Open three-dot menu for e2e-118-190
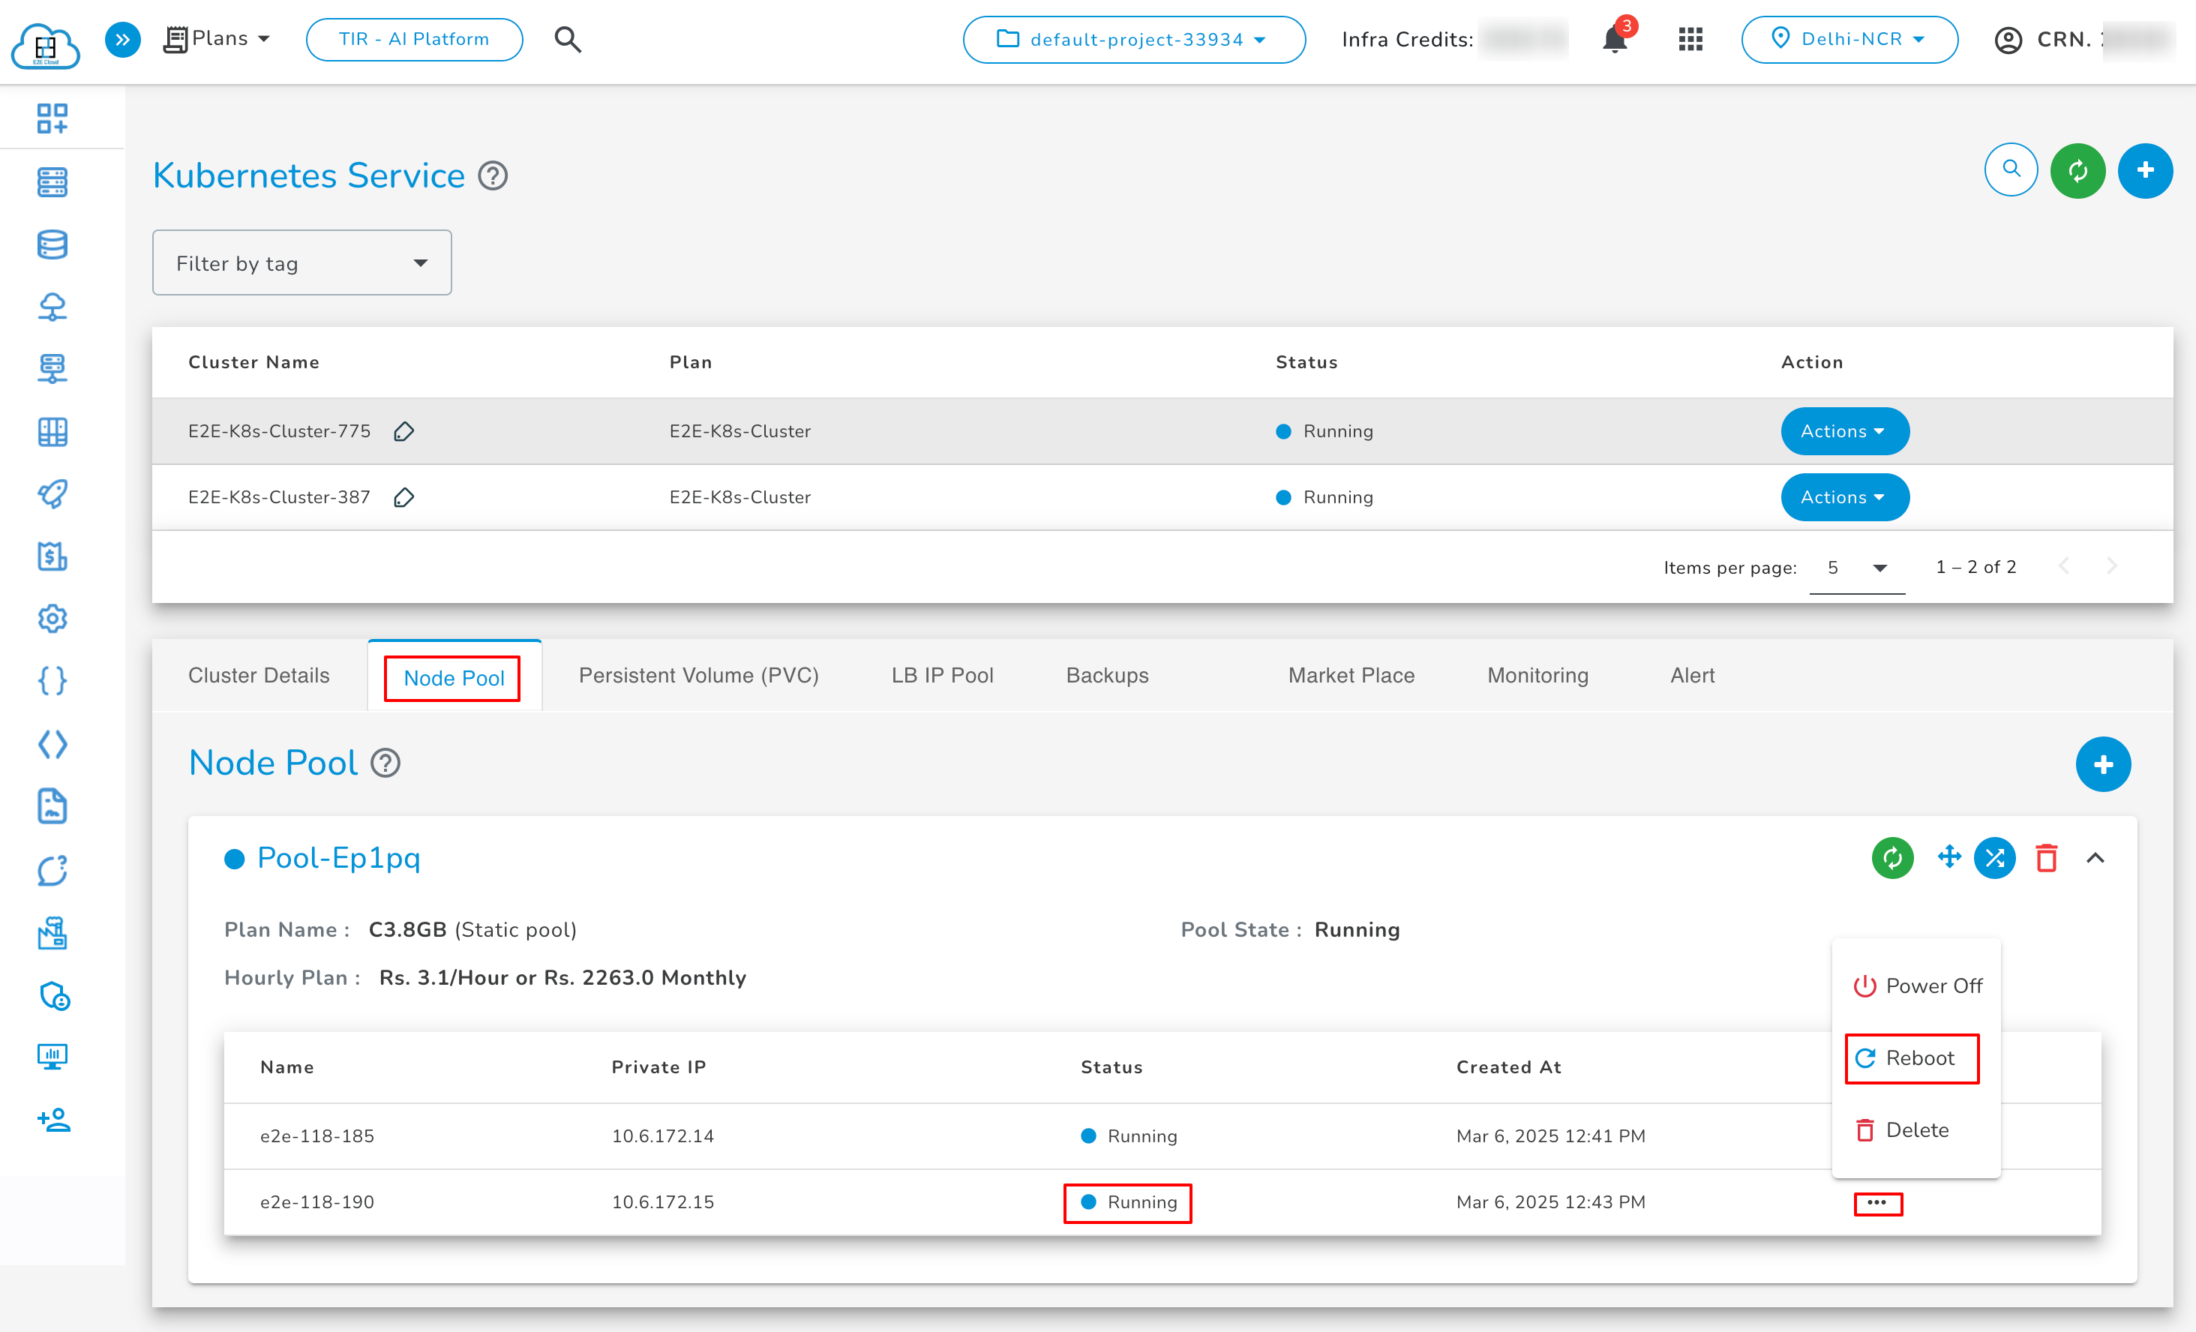The height and width of the screenshot is (1332, 2196). click(1878, 1203)
